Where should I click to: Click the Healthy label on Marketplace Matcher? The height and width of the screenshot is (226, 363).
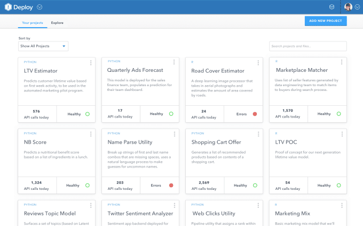tap(324, 114)
